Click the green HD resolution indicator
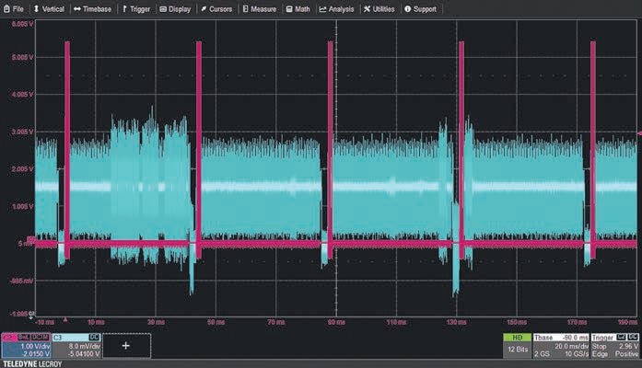Image resolution: width=642 pixels, height=368 pixels. [517, 338]
